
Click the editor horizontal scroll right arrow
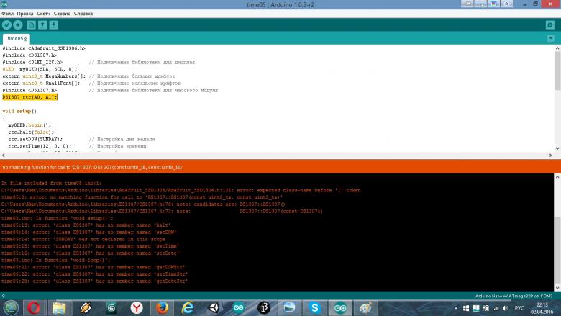pyautogui.click(x=551, y=155)
